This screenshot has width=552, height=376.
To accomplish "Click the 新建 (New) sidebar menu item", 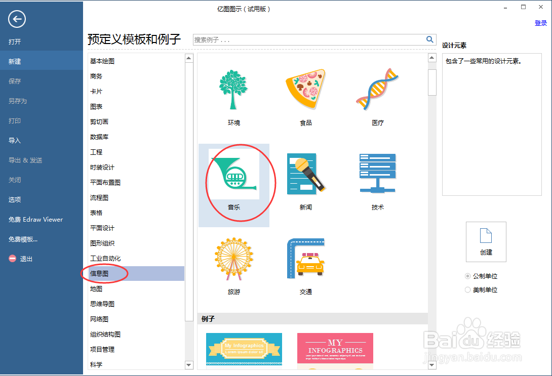I will 16,61.
